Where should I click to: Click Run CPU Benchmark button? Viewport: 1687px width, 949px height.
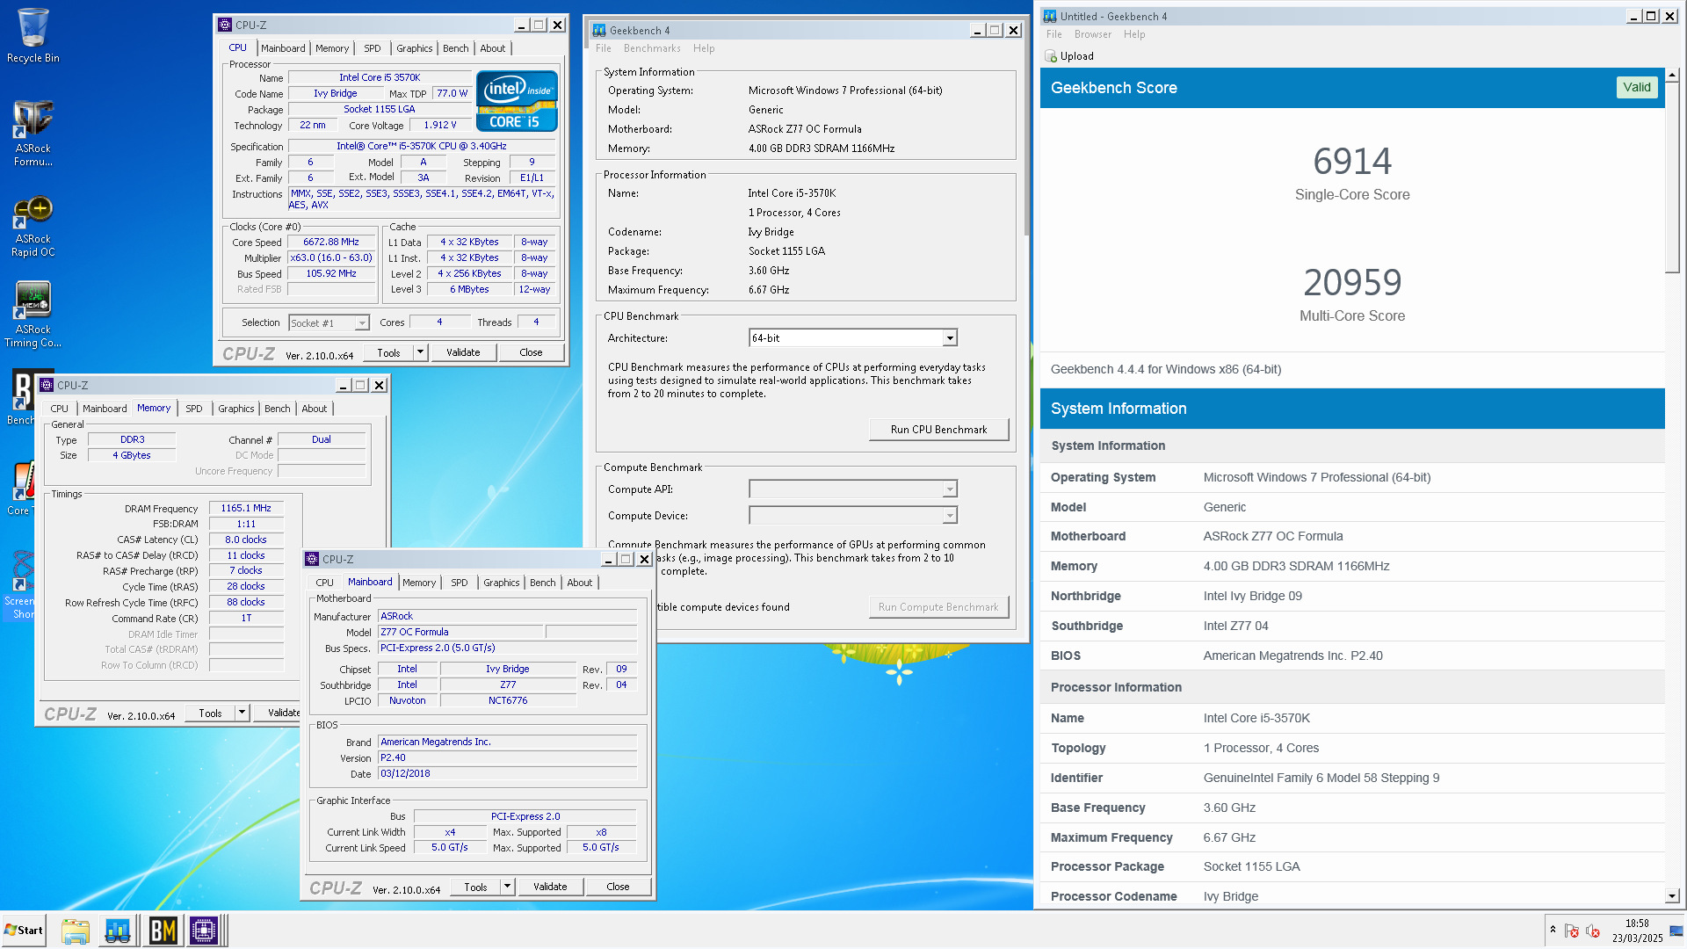click(938, 430)
